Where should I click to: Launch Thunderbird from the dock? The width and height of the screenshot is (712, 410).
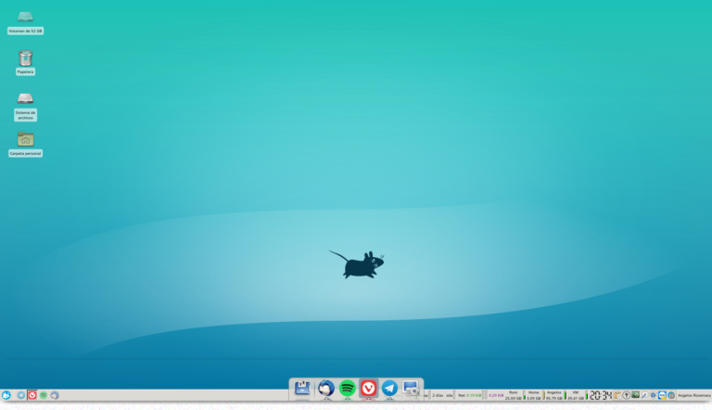tap(326, 388)
